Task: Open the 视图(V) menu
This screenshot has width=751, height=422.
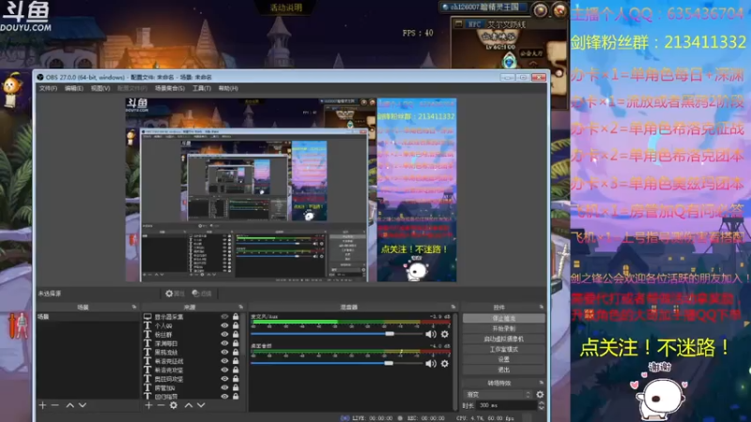Action: [100, 88]
